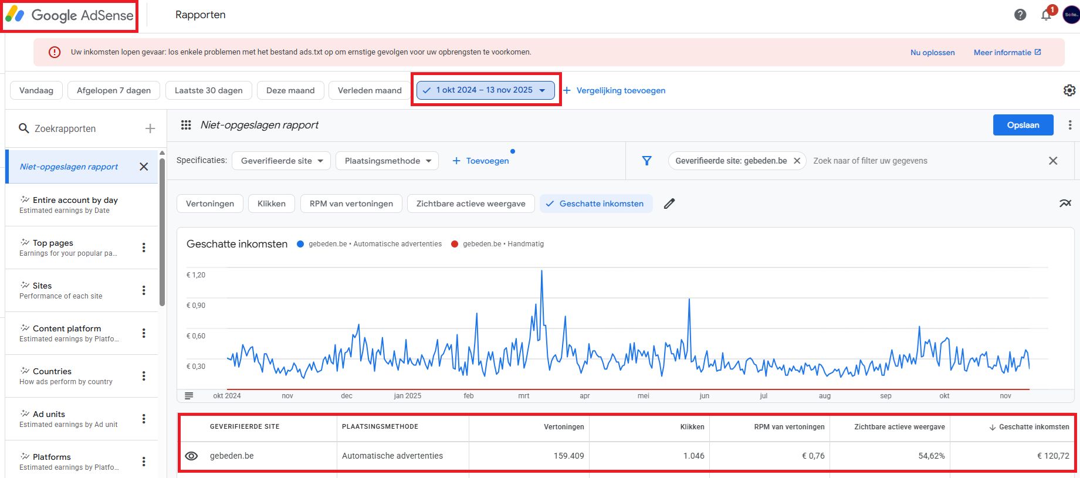Select Deze maand date range
The width and height of the screenshot is (1080, 478).
[290, 90]
